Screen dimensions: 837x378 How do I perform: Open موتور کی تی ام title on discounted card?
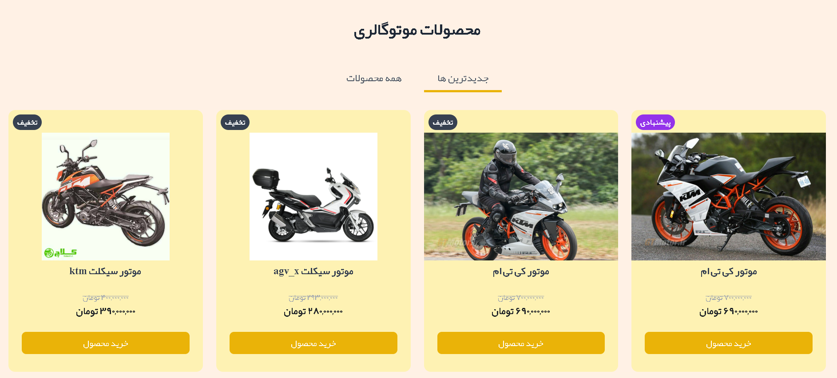(x=521, y=272)
